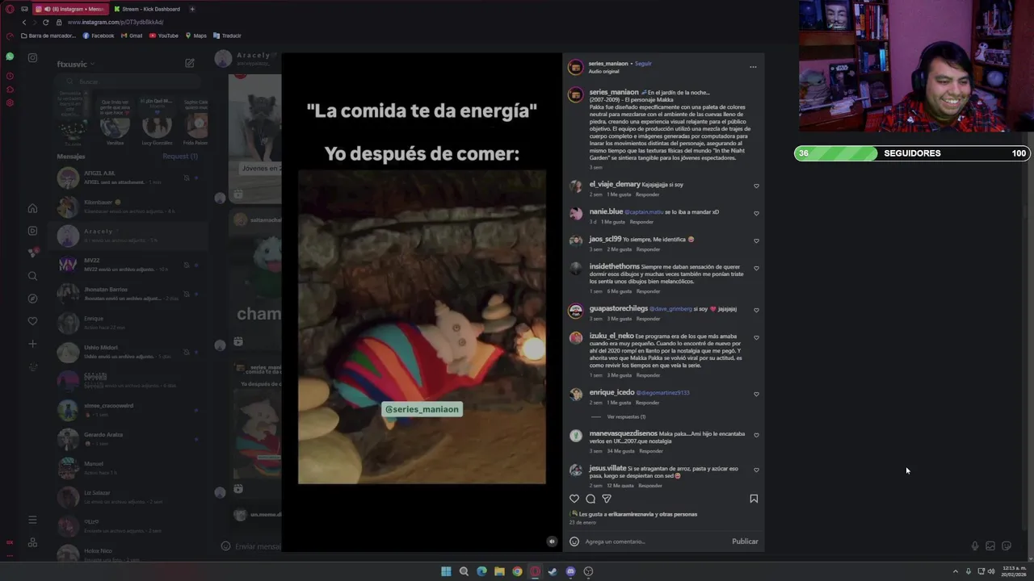Click the SEGUIDORES goal progress bar

pyautogui.click(x=912, y=153)
